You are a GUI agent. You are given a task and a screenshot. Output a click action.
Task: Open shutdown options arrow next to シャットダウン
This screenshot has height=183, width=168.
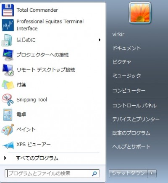pyautogui.click(x=152, y=173)
